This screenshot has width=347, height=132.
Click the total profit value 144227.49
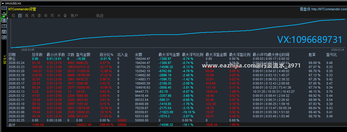coord(84,125)
